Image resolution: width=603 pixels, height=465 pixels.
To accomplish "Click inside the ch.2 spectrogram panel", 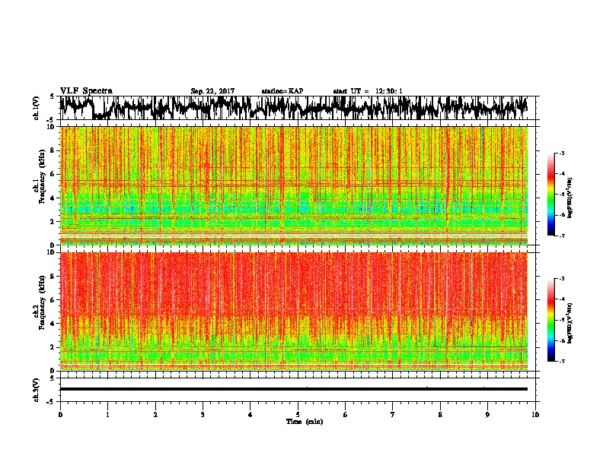I will pyautogui.click(x=293, y=312).
